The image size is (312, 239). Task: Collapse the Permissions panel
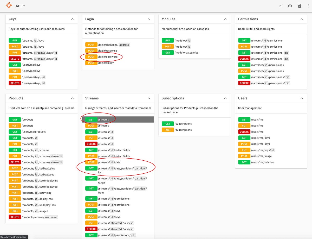pos(302,19)
